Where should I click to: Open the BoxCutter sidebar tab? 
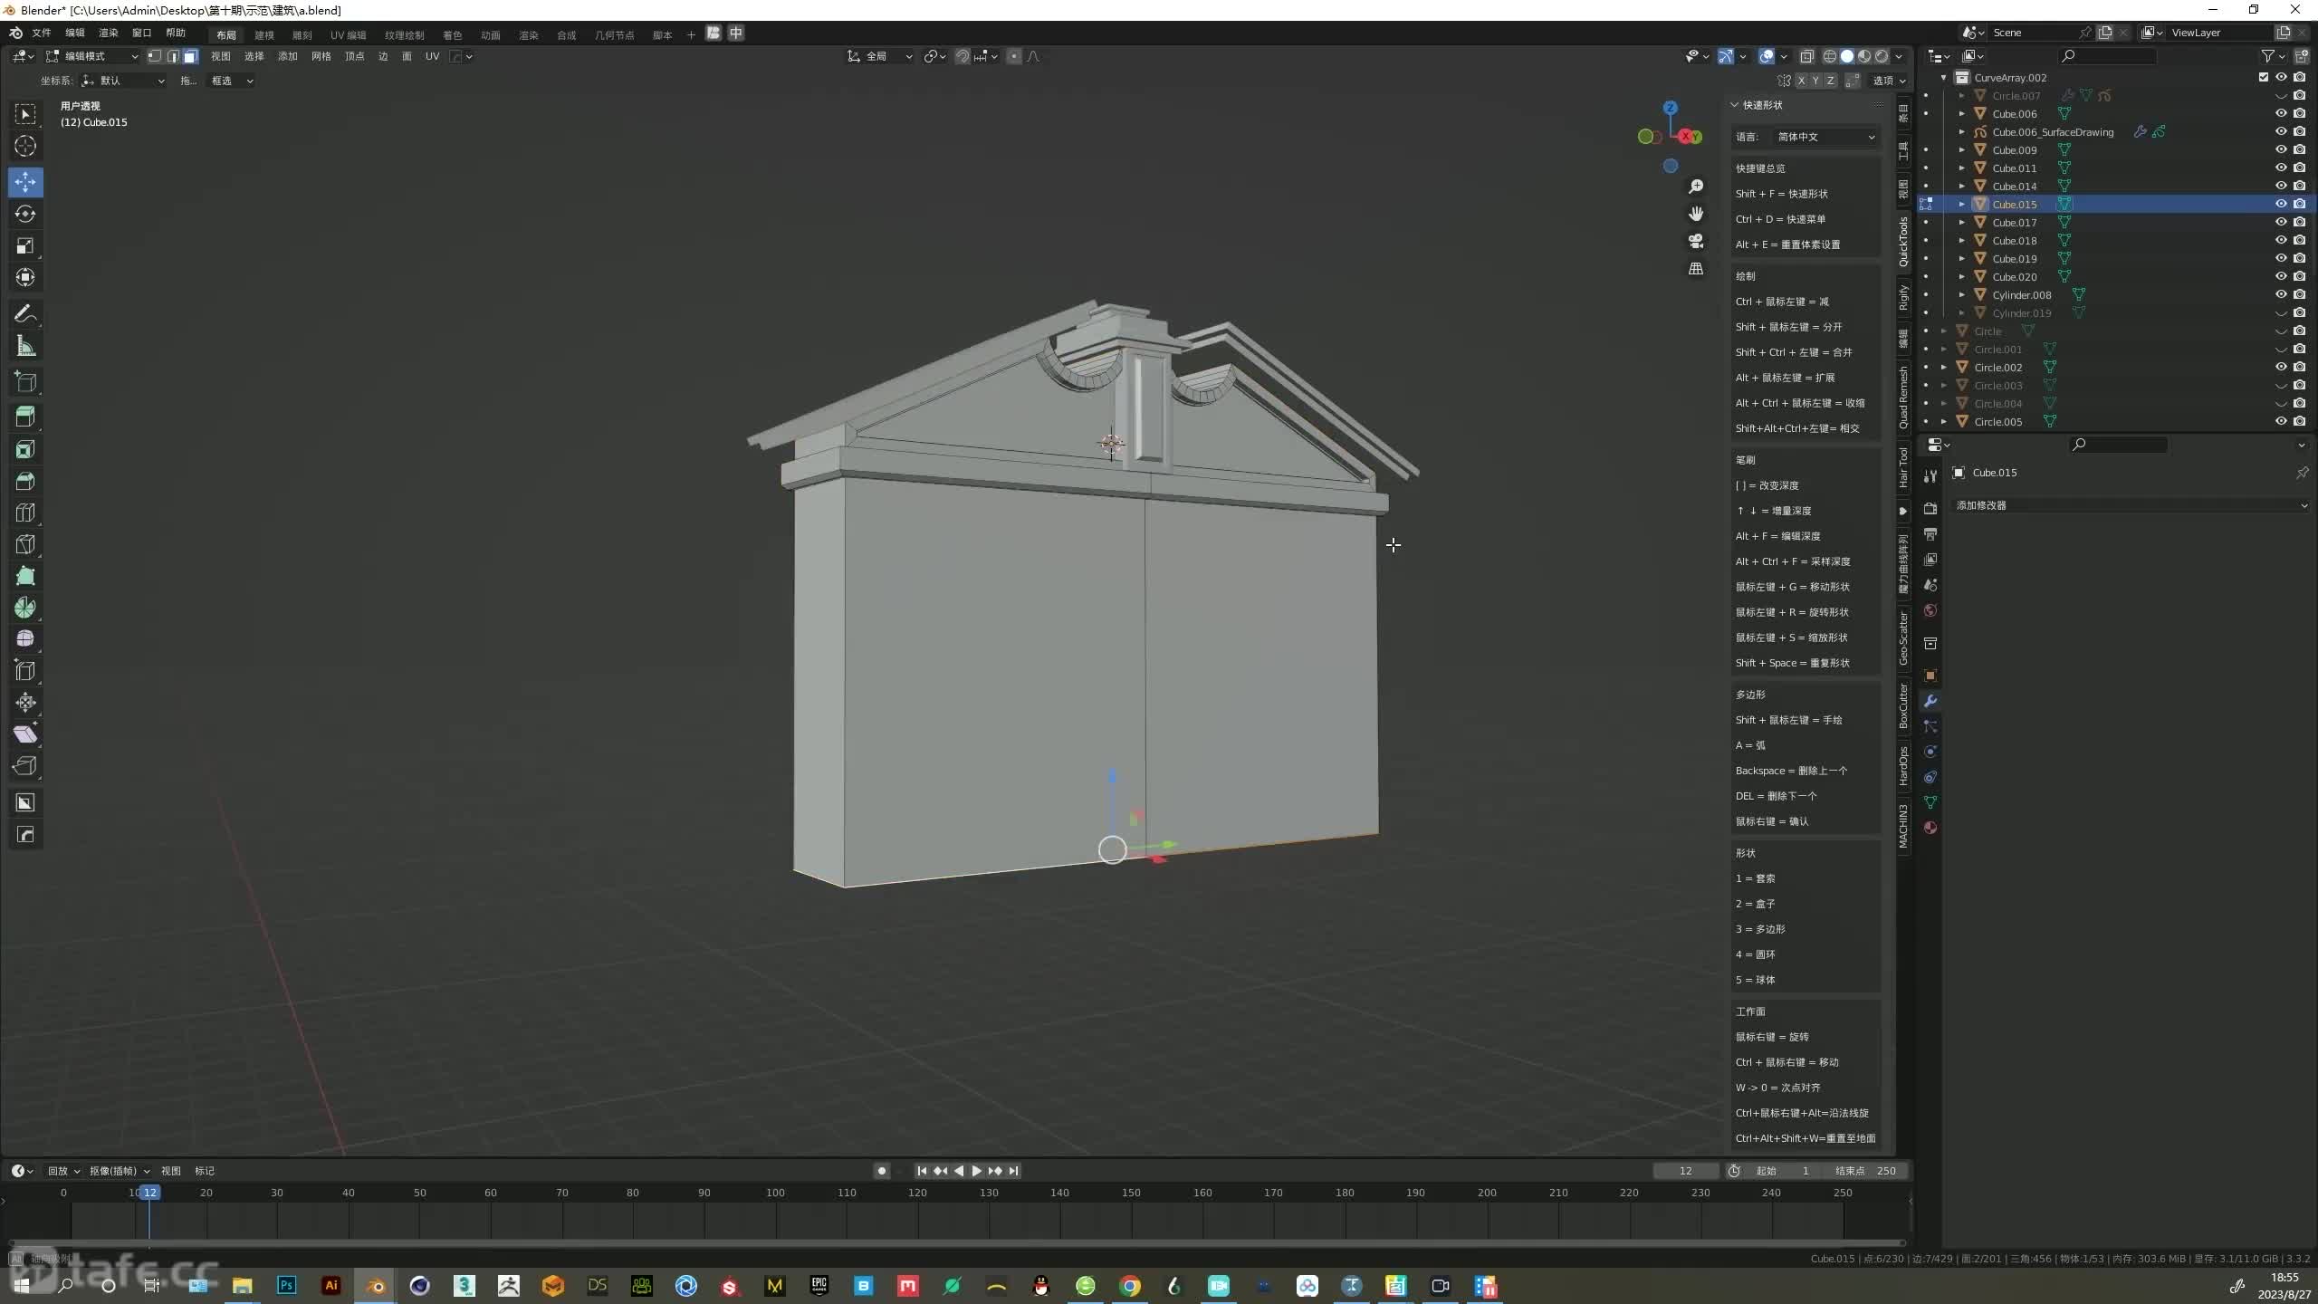pos(1903,706)
